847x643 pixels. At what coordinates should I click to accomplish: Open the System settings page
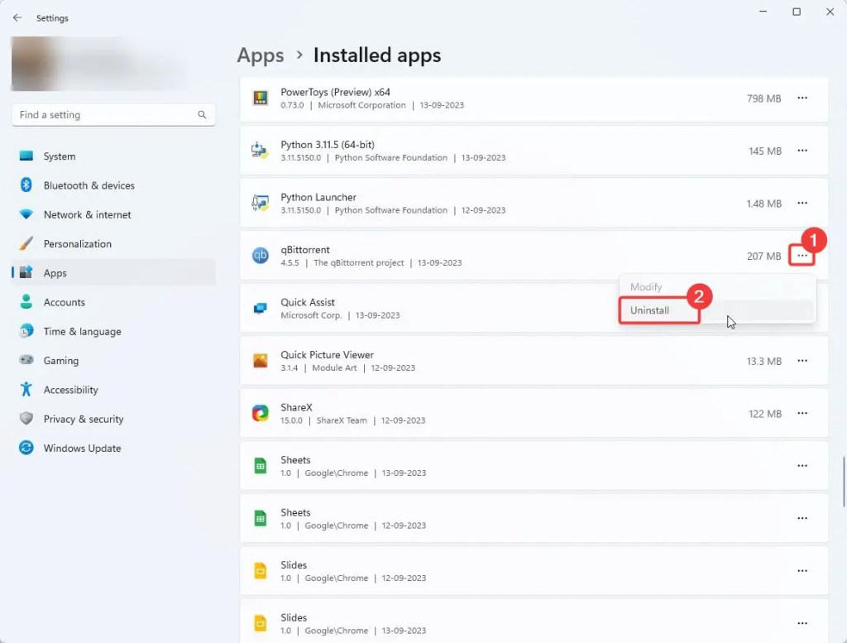pyautogui.click(x=113, y=156)
